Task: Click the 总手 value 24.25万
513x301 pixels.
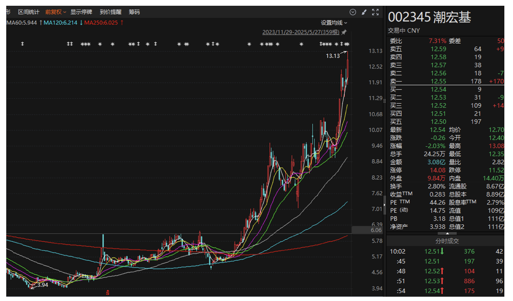Action: point(435,154)
